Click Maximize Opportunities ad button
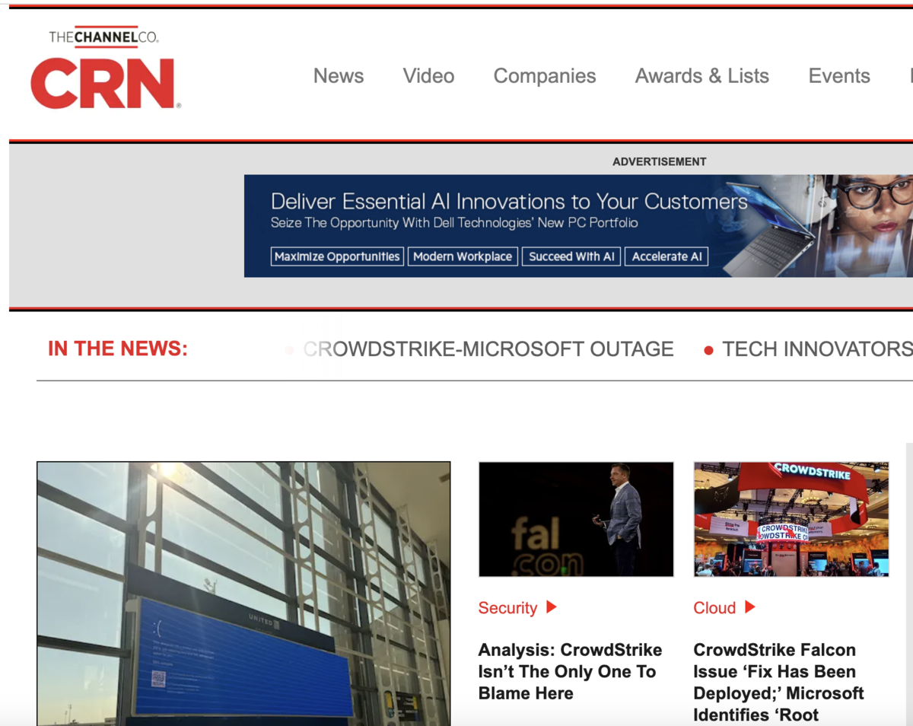This screenshot has width=913, height=726. (x=337, y=256)
